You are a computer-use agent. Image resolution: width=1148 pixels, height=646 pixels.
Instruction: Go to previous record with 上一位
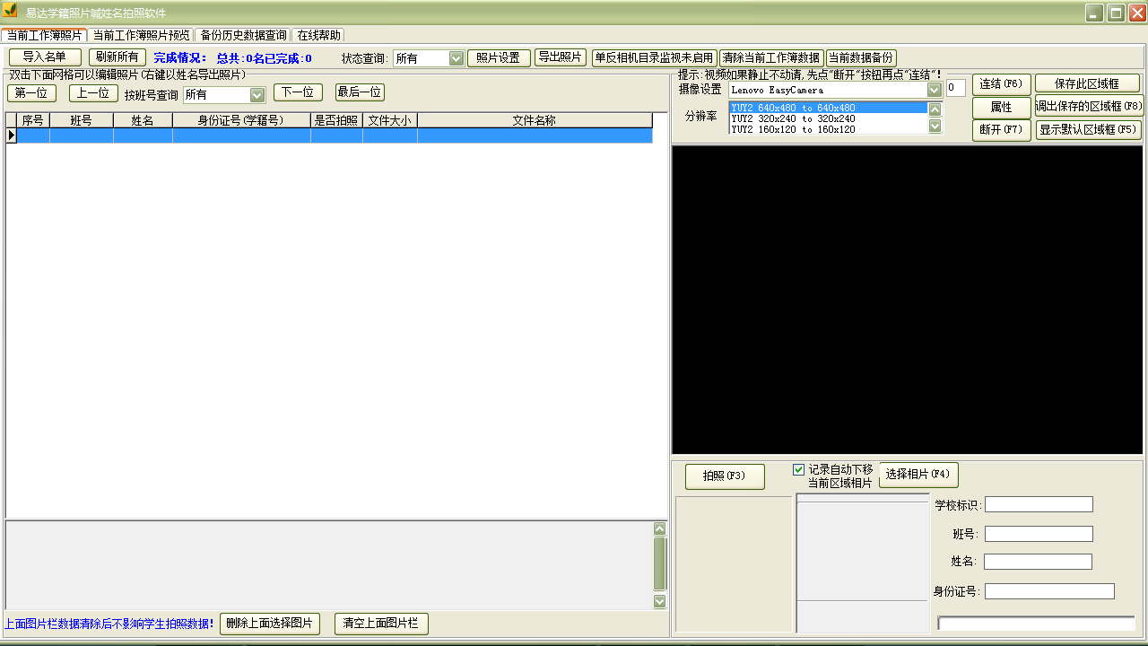(93, 92)
